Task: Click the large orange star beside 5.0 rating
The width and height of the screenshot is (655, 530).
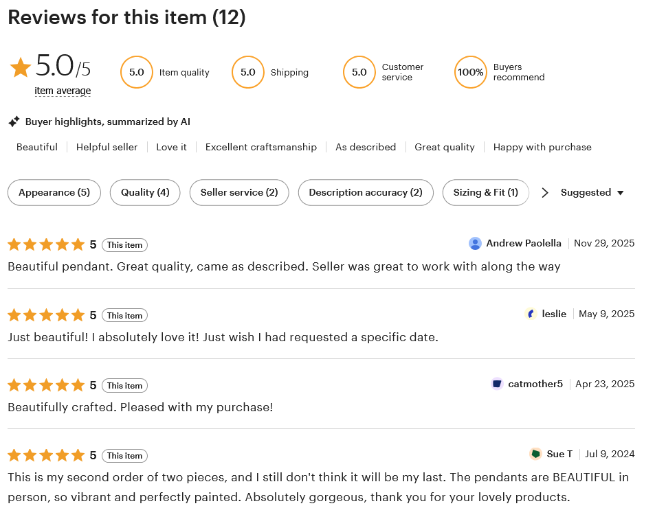Action: pos(21,67)
